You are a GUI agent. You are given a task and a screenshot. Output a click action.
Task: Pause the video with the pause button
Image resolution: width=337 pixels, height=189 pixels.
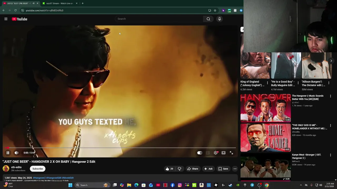pyautogui.click(x=8, y=153)
